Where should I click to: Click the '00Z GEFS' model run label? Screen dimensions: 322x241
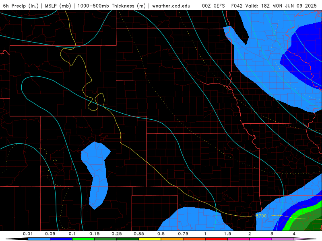pyautogui.click(x=213, y=6)
